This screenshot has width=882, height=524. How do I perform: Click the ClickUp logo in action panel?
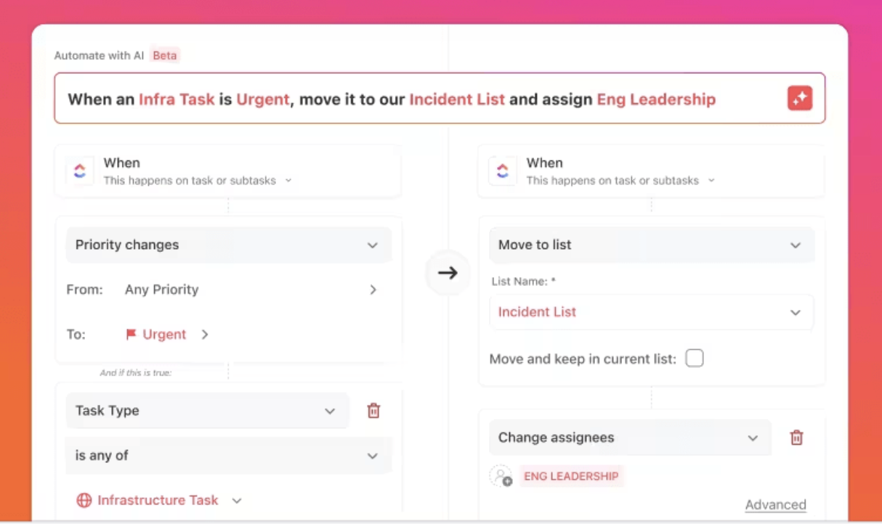click(x=503, y=171)
